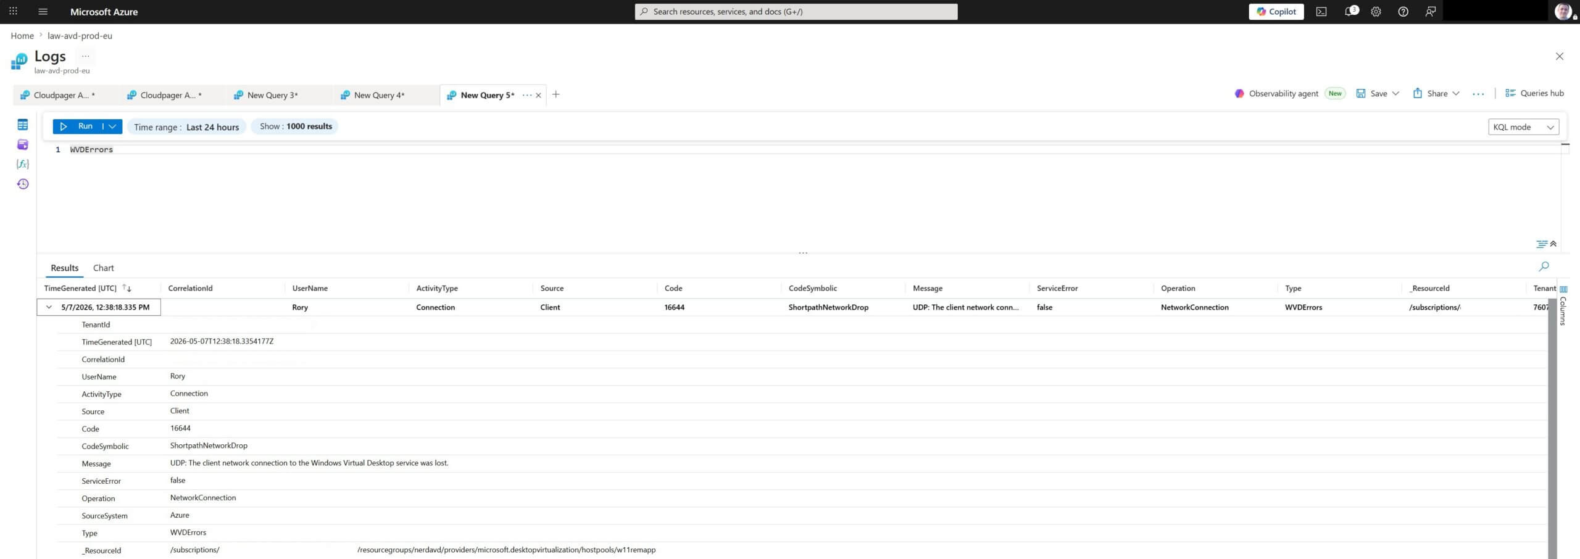The height and width of the screenshot is (559, 1580).
Task: Open Query history sidebar icon
Action: pos(23,184)
